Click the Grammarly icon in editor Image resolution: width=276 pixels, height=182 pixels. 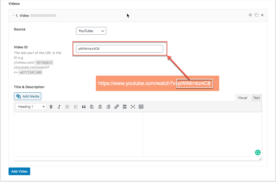coord(258,152)
